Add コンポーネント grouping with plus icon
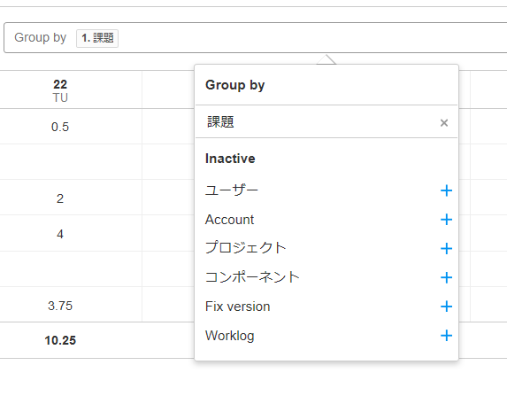Image resolution: width=507 pixels, height=396 pixels. coord(446,277)
